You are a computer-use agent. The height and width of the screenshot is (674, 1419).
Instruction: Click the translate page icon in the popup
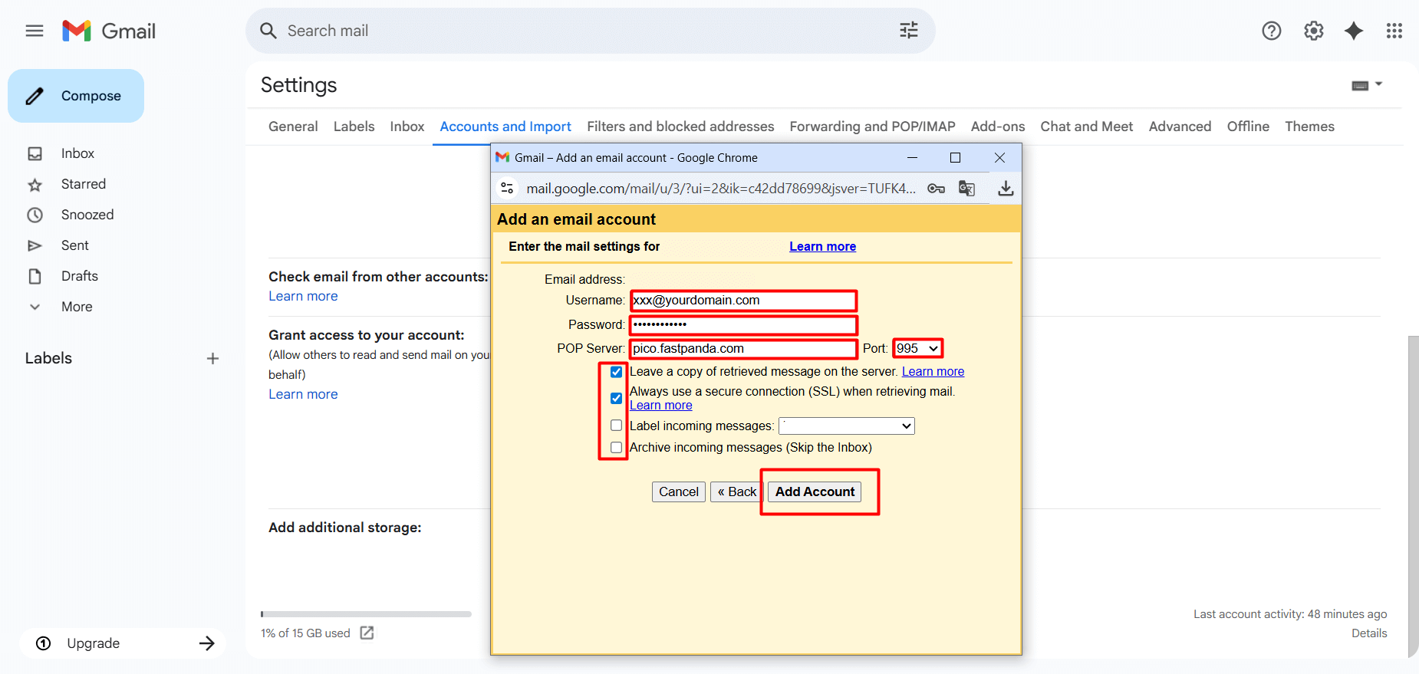coord(966,189)
